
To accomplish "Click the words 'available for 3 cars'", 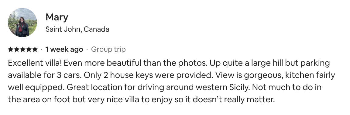I will click(x=45, y=75).
